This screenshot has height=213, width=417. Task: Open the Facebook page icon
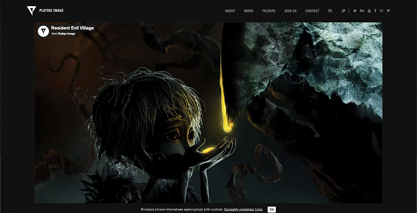click(375, 11)
